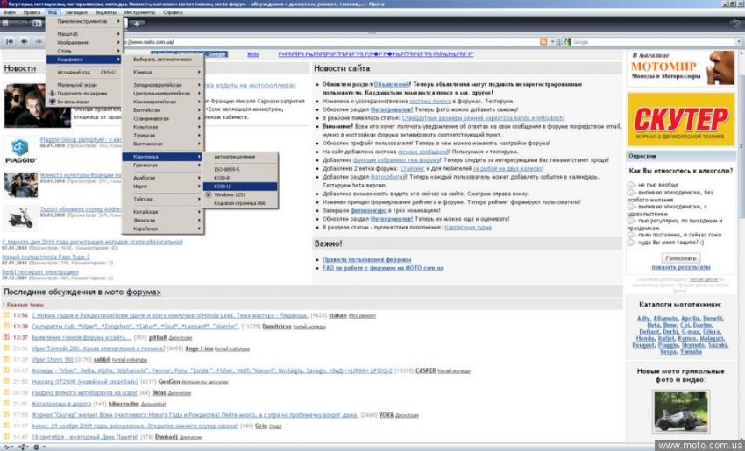The image size is (745, 451).
Task: Click the Голосовать button
Action: coord(681,257)
